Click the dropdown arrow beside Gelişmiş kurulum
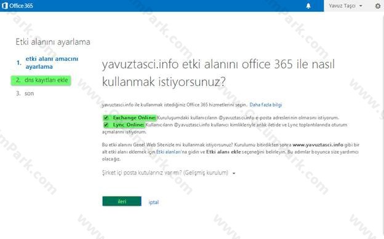Image resolution: width=384 pixels, height=239 pixels. pos(234,173)
